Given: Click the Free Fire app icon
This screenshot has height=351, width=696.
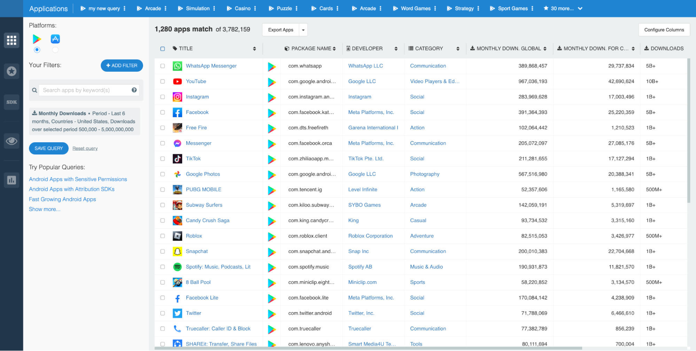Looking at the screenshot, I should 177,128.
